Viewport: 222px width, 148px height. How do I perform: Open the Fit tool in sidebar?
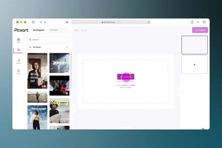pyautogui.click(x=18, y=40)
